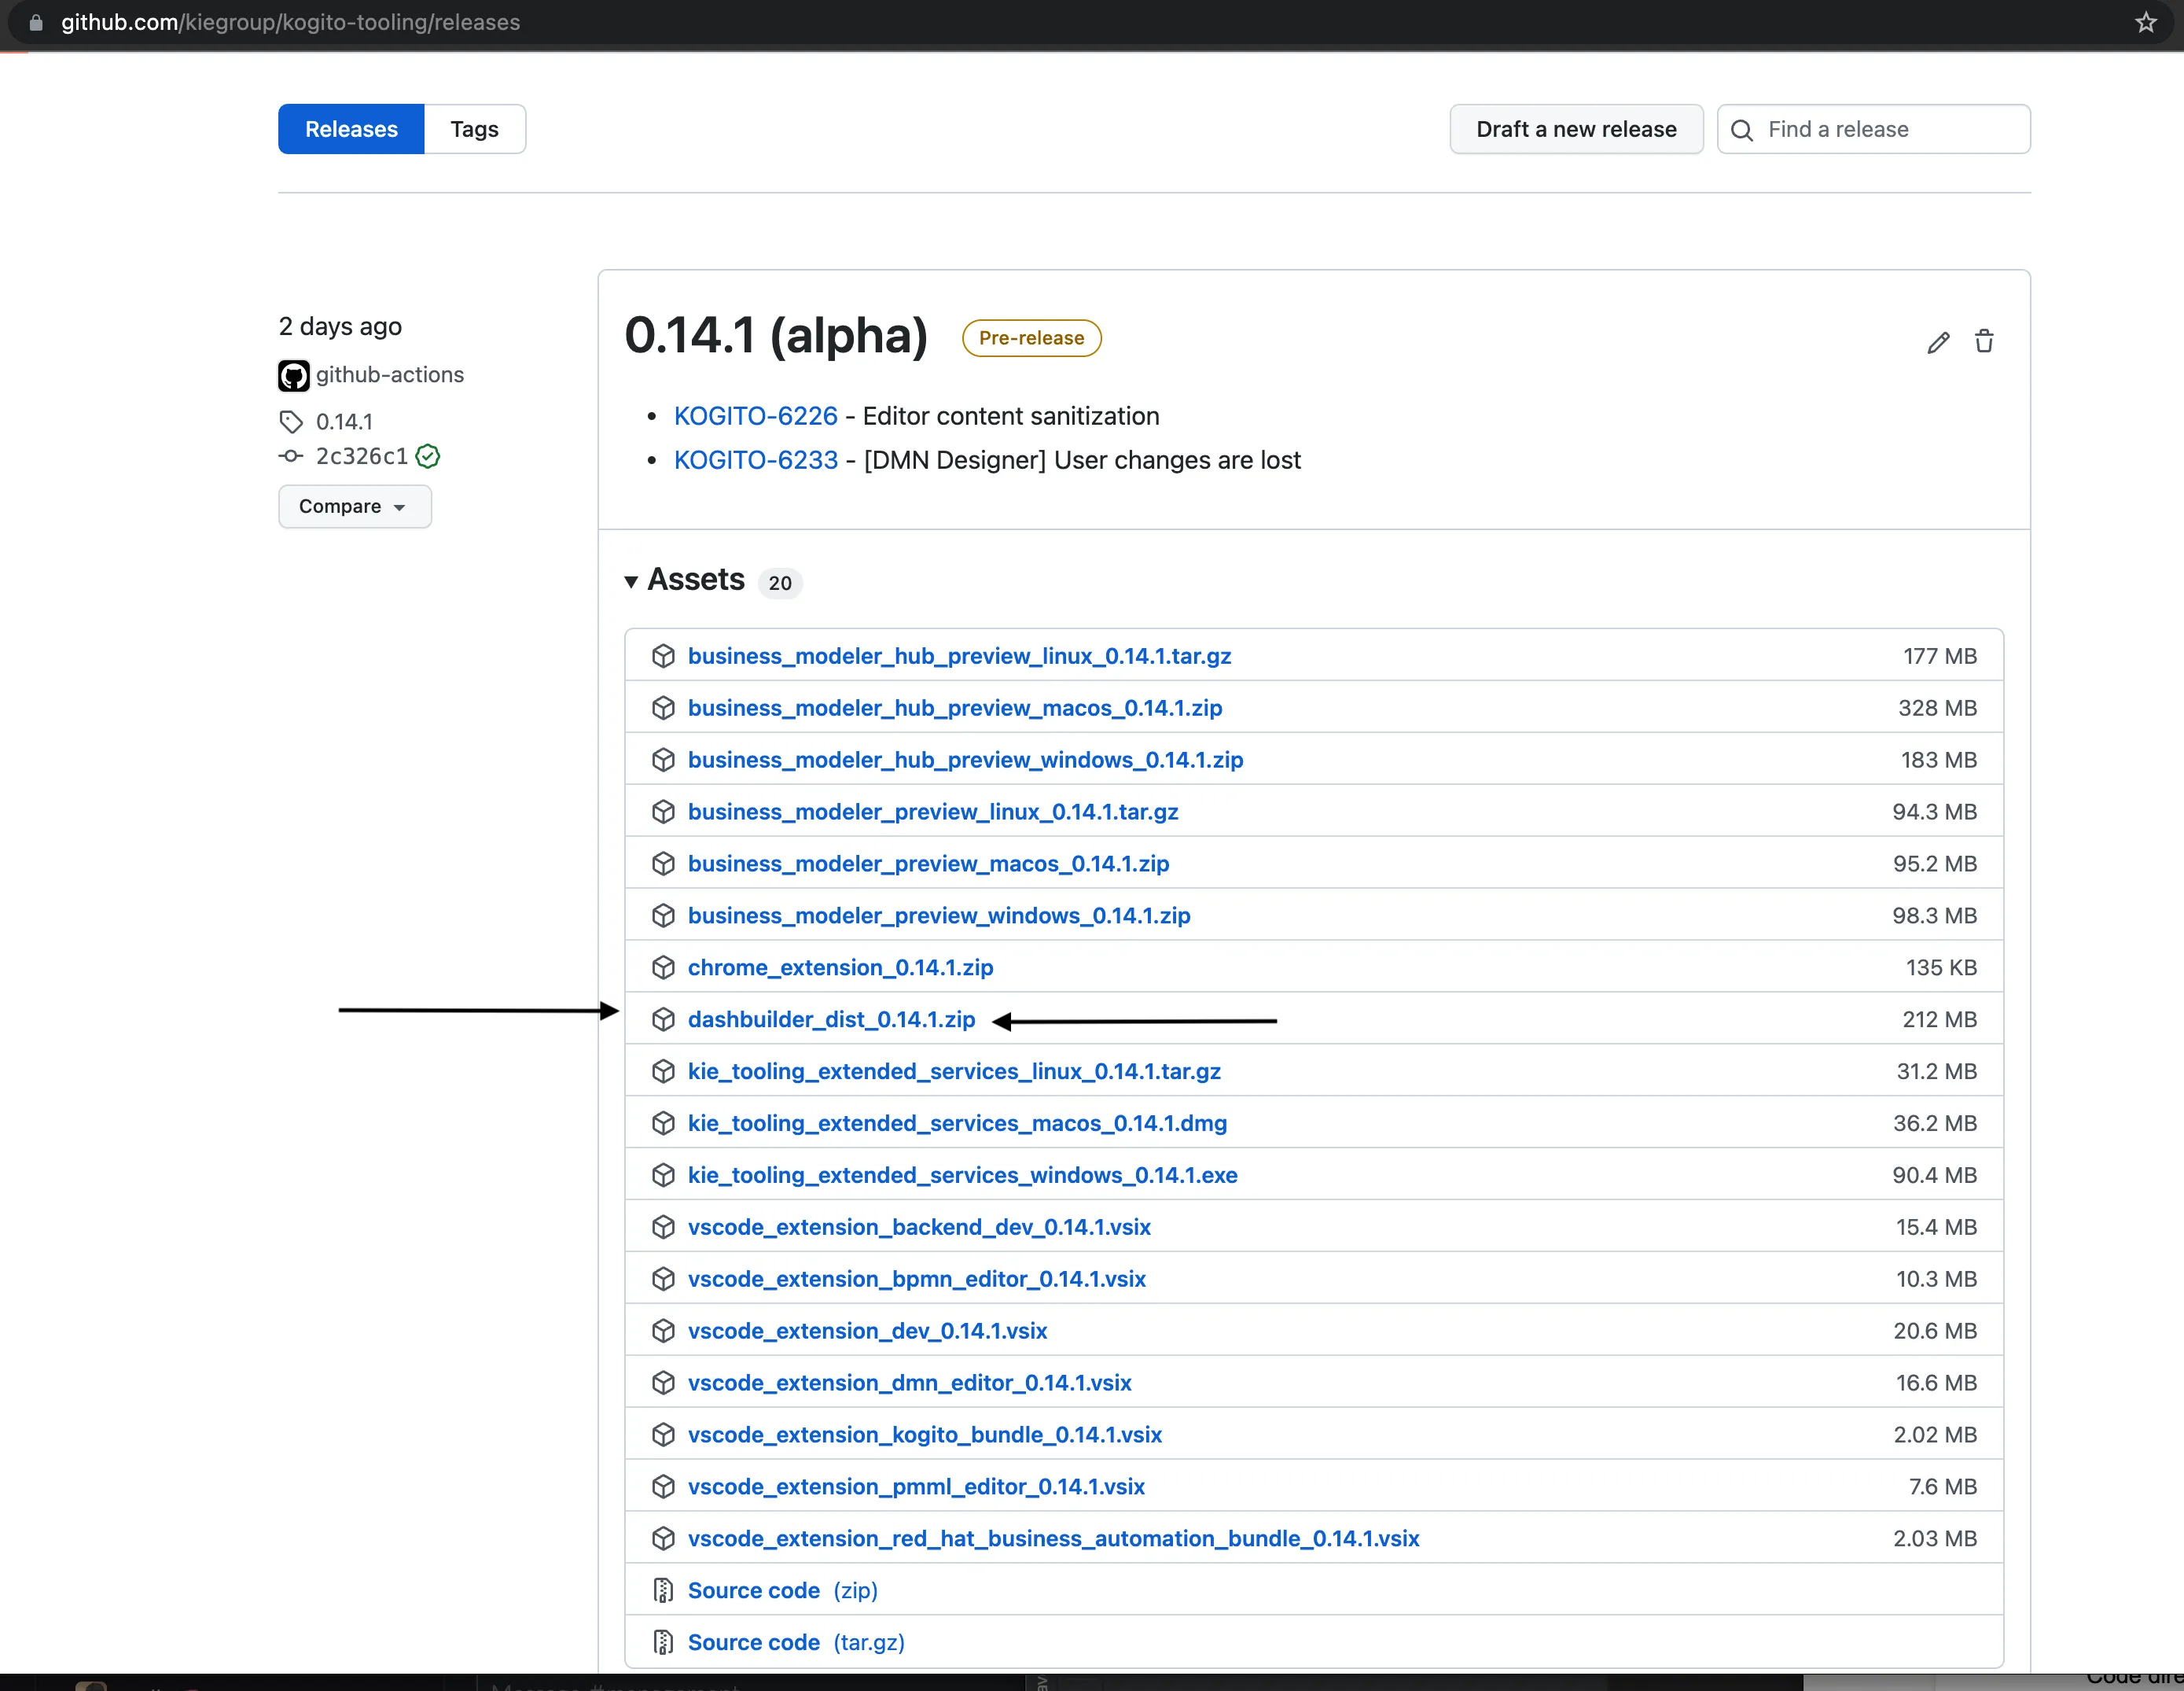This screenshot has height=1691, width=2184.
Task: Click file-zip icon for Source code (tar.gz)
Action: (663, 1643)
